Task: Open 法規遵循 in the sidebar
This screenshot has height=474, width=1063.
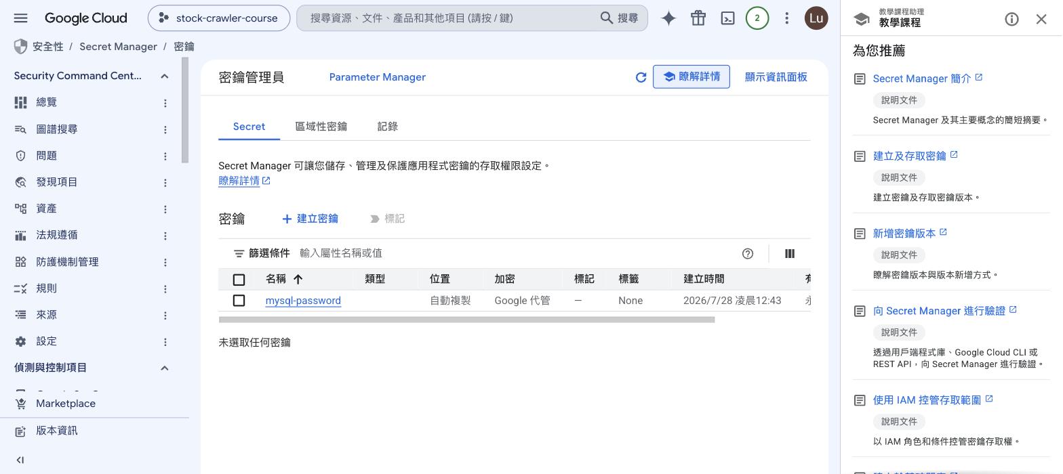Action: coord(57,235)
